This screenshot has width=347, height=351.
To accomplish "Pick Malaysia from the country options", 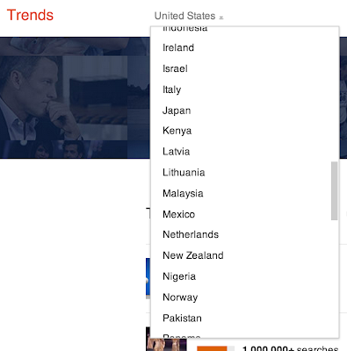I will (x=245, y=193).
